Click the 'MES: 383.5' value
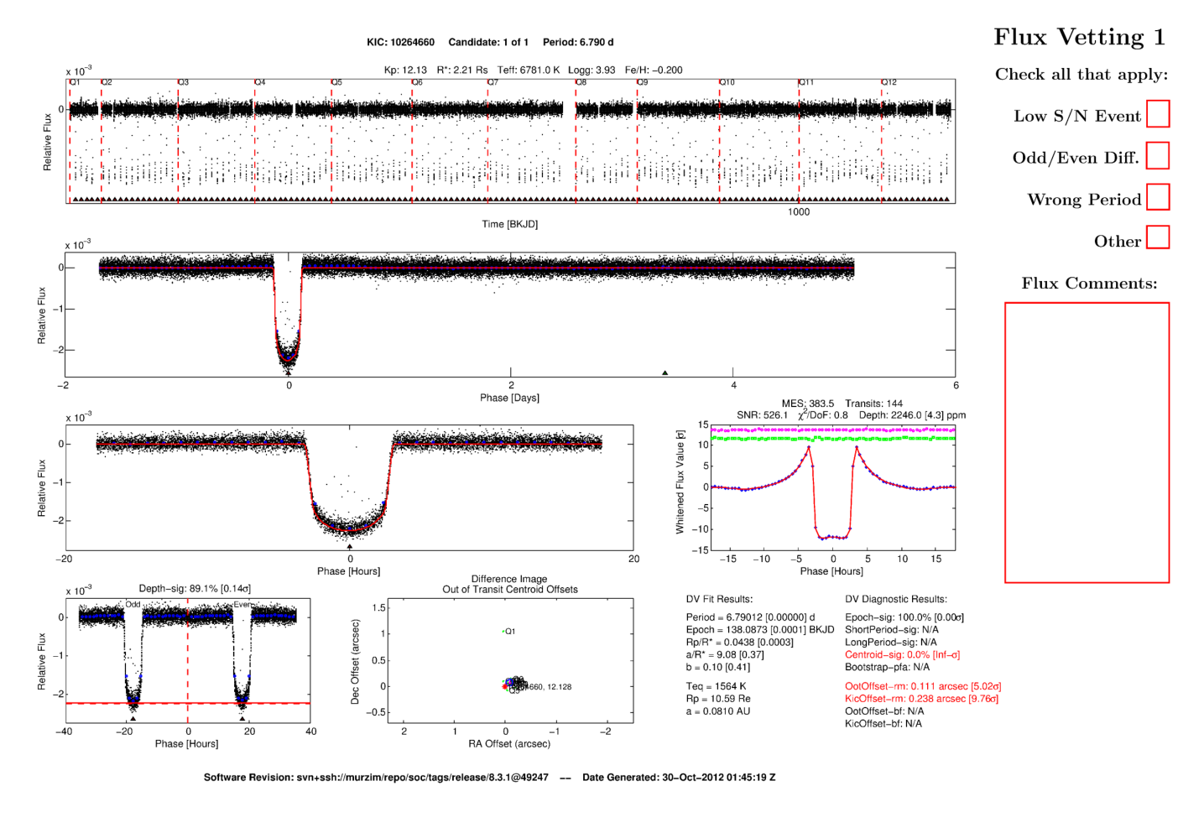Screen dimensions: 1178x833 click(x=807, y=403)
